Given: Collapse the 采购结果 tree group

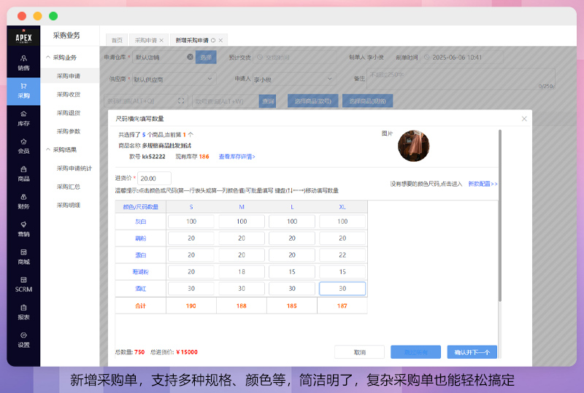Looking at the screenshot, I should (48, 149).
